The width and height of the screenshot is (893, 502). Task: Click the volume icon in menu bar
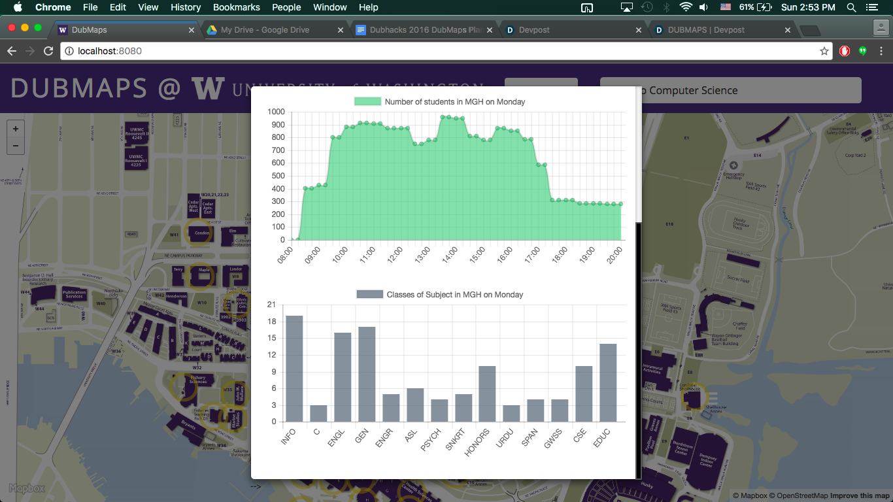703,7
